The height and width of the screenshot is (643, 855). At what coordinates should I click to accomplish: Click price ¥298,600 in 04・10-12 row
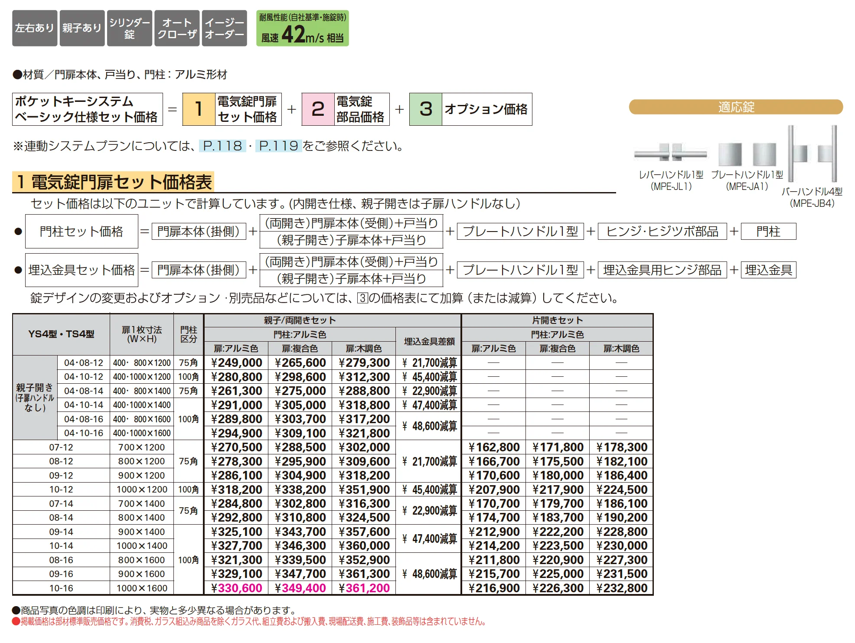click(300, 377)
